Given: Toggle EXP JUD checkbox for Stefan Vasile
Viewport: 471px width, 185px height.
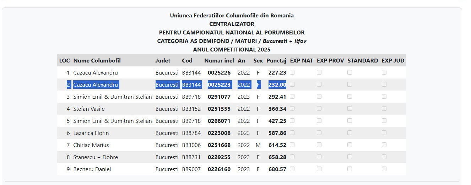Looking at the screenshot, I should coord(384,109).
